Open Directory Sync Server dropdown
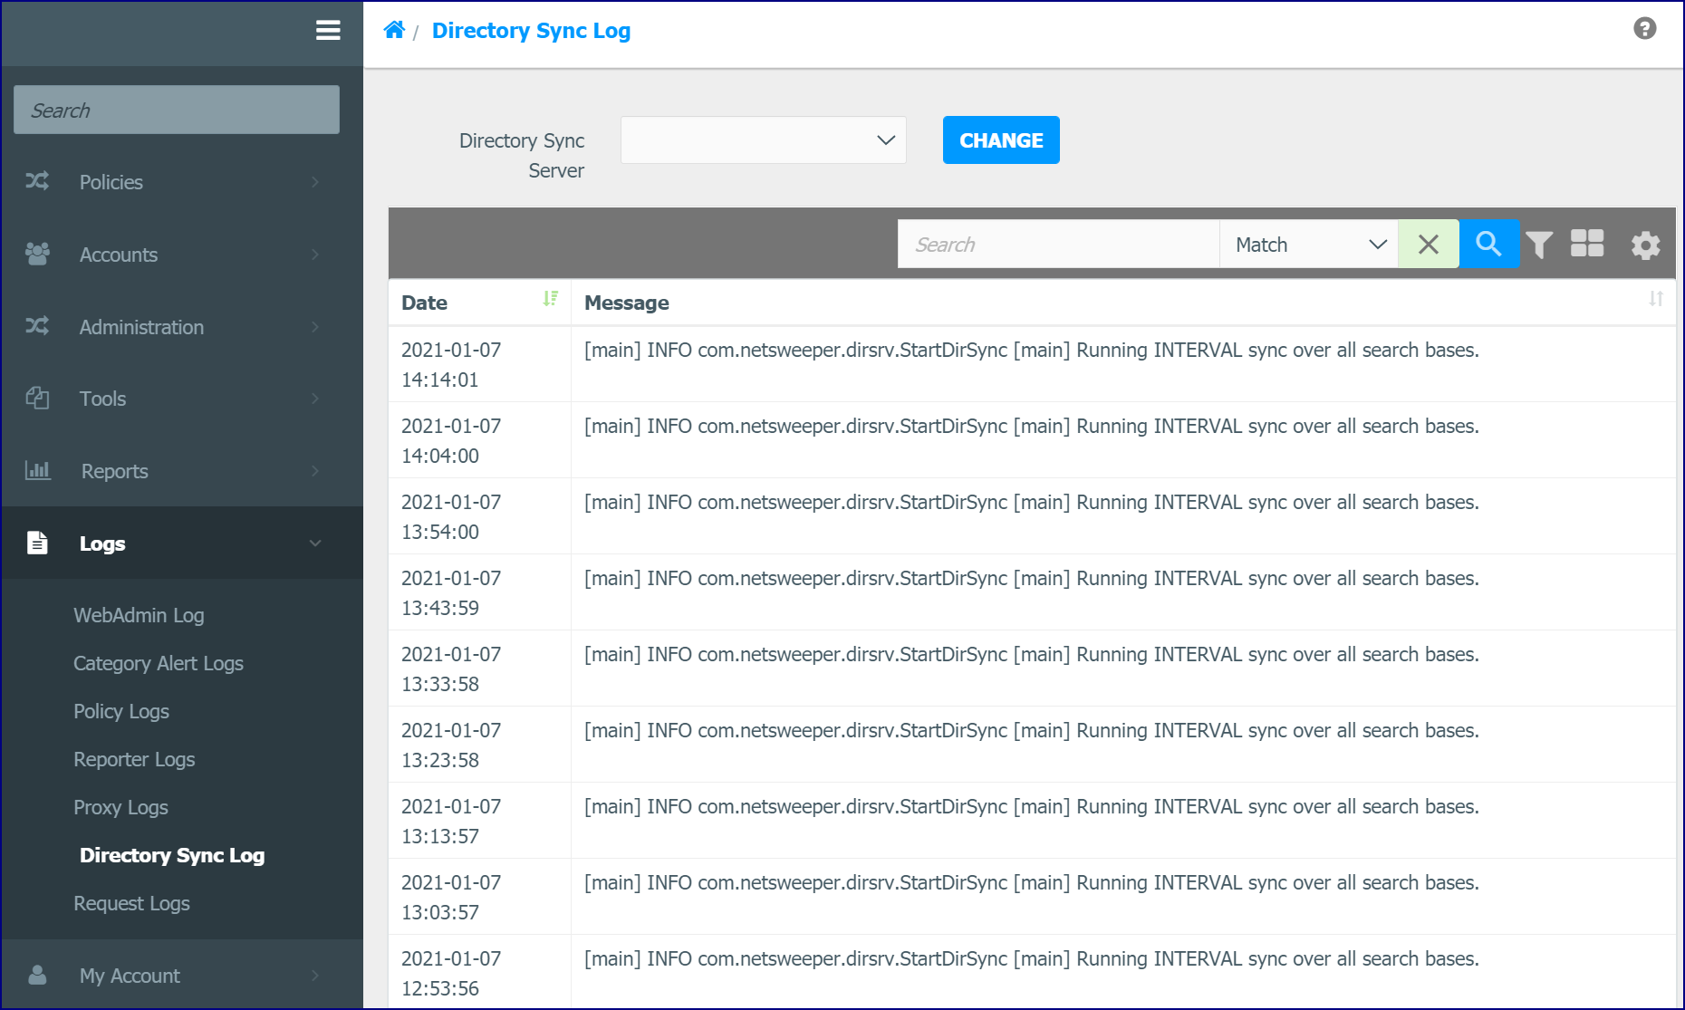Image resolution: width=1685 pixels, height=1010 pixels. pyautogui.click(x=764, y=140)
